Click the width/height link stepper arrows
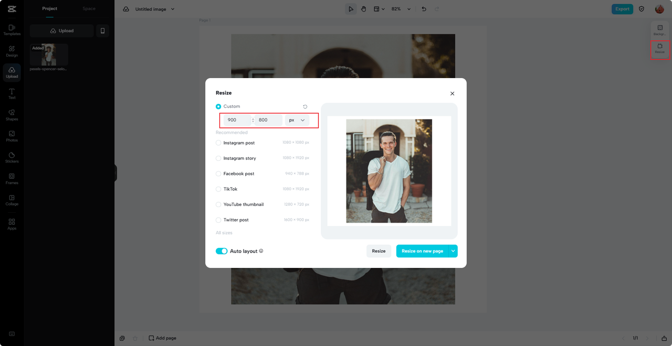Screen dimensions: 672x346 tap(253, 120)
